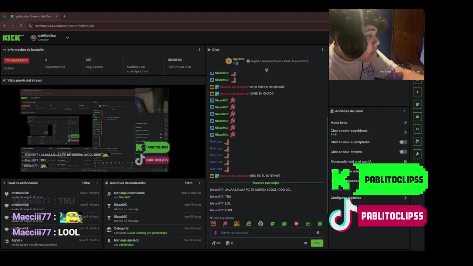Click the channel points infinity icon
Screen dimensions: 473x266
coord(216,243)
